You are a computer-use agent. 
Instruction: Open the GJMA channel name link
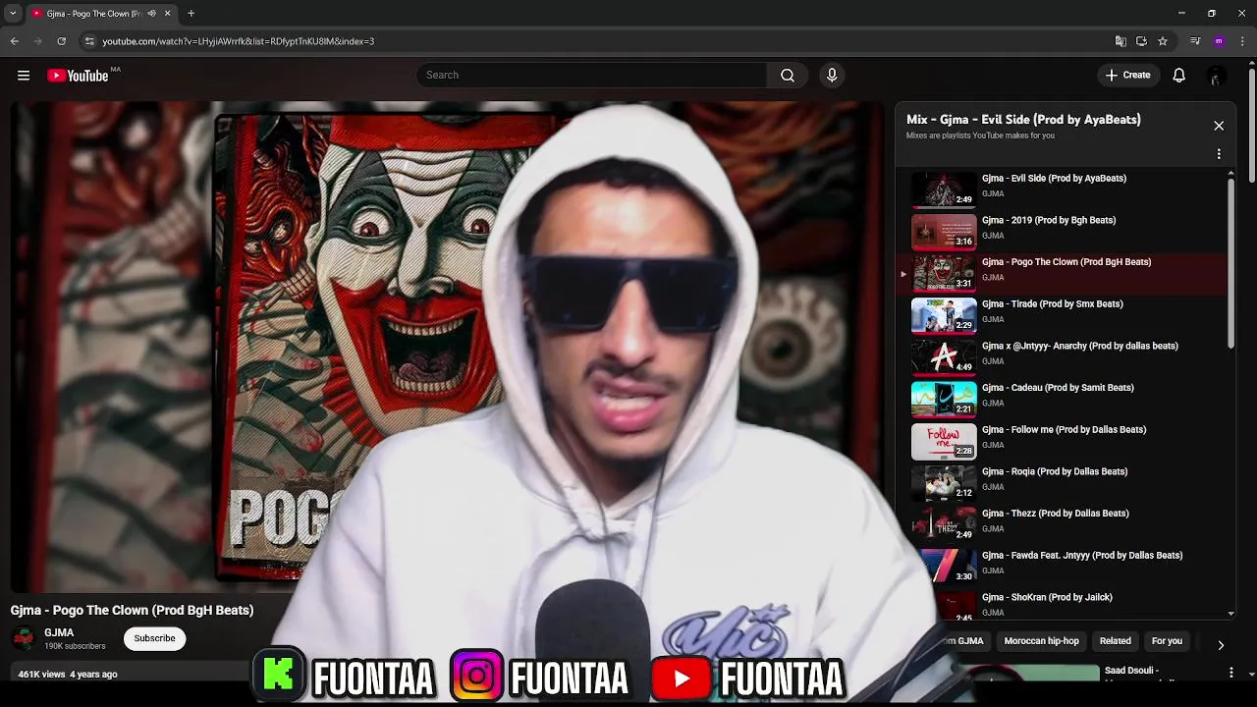point(59,633)
